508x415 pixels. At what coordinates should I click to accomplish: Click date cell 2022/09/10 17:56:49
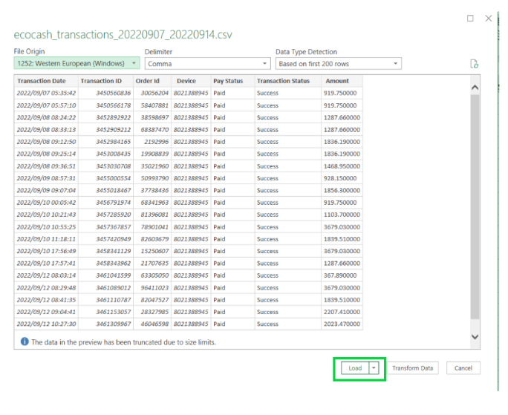click(x=46, y=251)
